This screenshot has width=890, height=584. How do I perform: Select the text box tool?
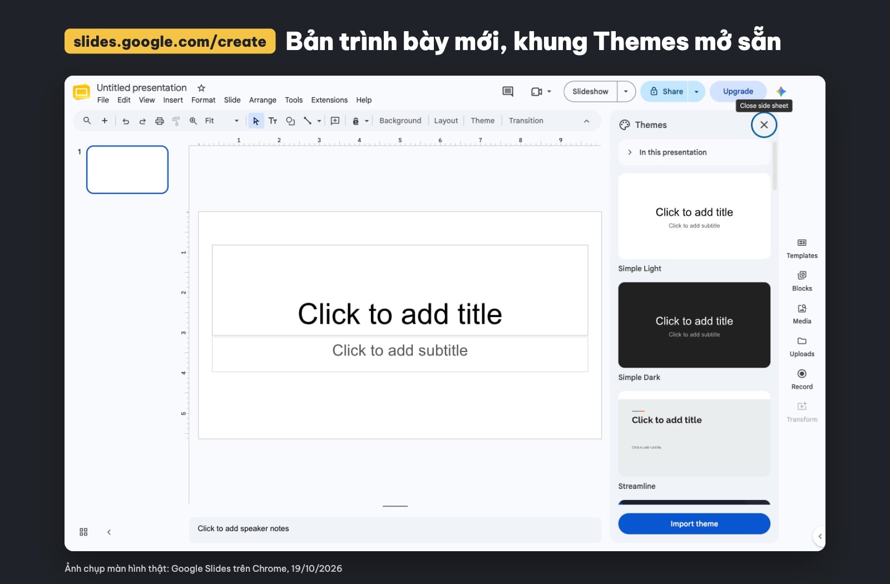273,121
